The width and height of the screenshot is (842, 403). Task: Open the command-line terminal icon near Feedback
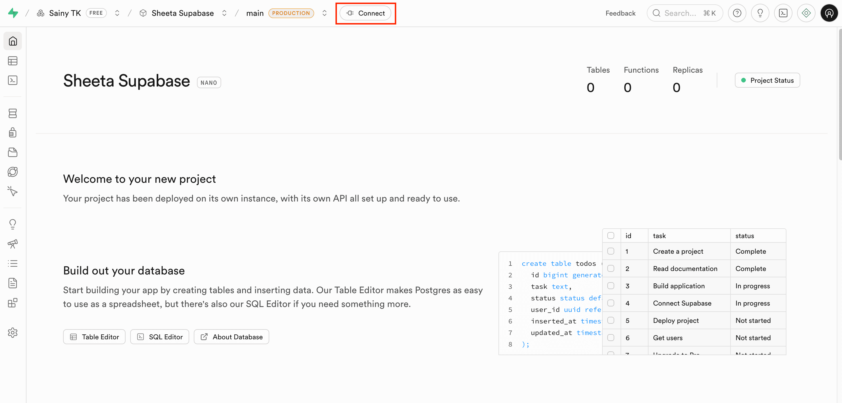(783, 13)
